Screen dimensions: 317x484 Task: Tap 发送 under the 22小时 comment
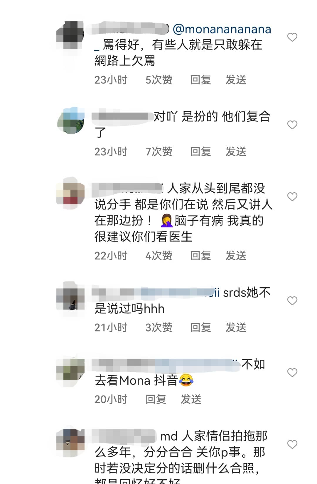point(236,256)
